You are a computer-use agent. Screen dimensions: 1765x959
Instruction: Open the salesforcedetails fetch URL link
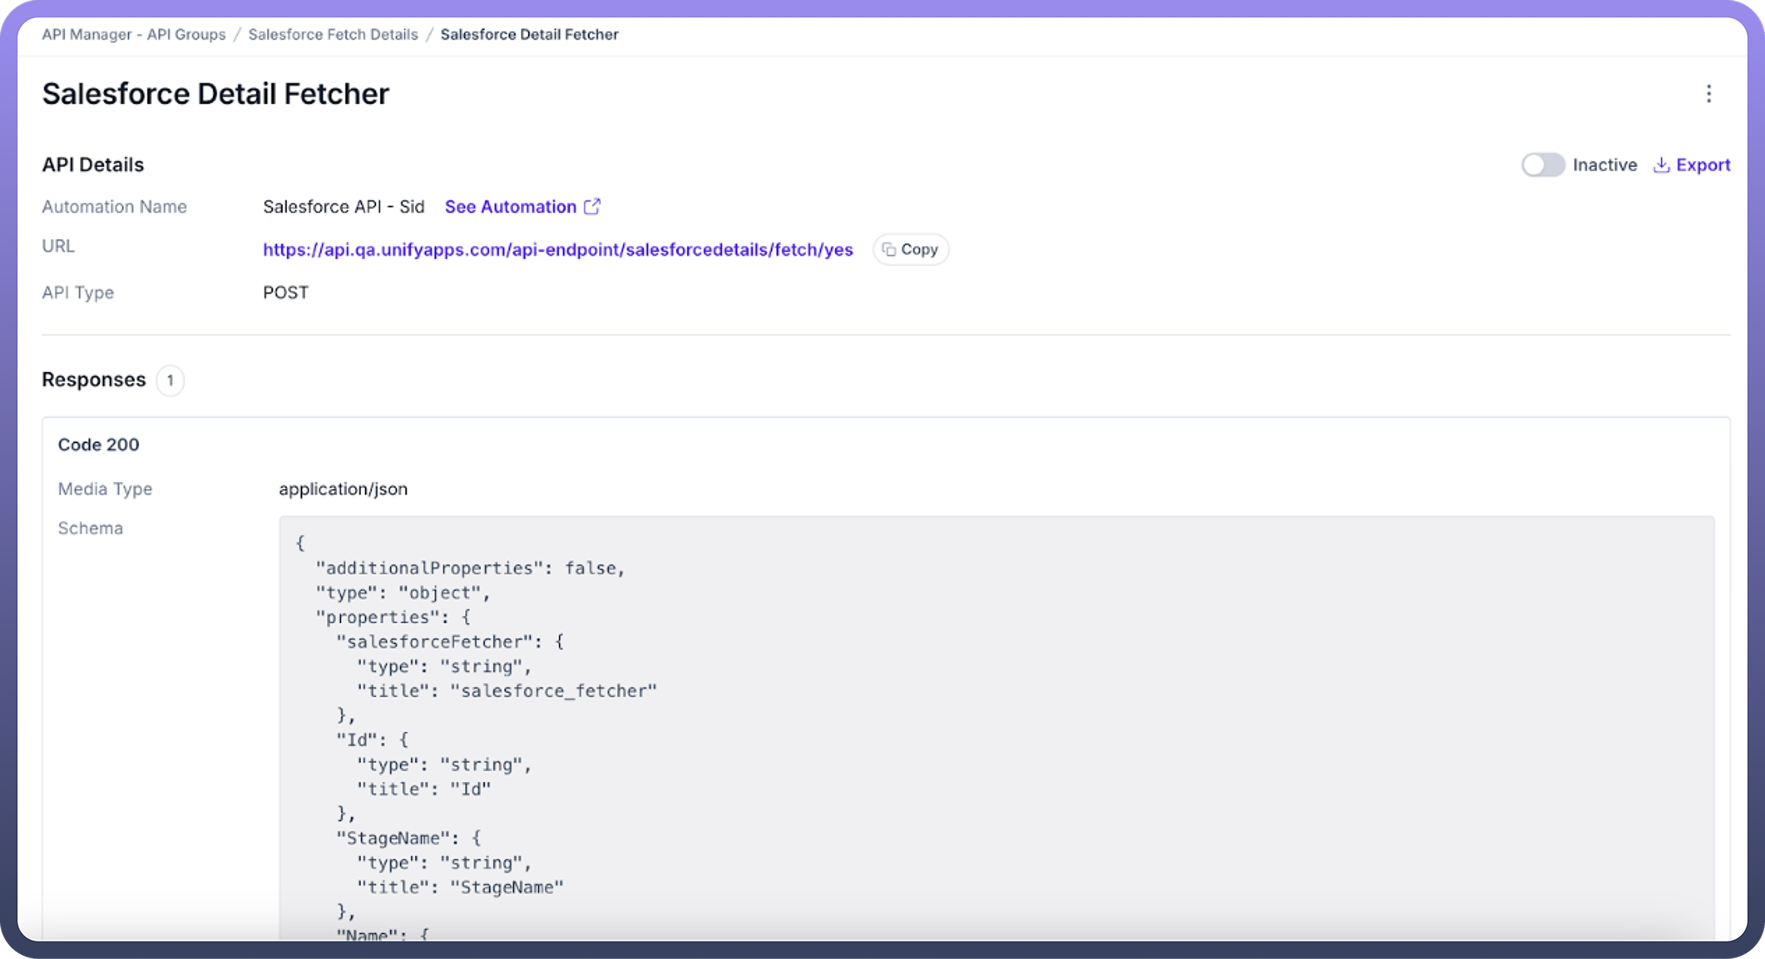coord(558,250)
